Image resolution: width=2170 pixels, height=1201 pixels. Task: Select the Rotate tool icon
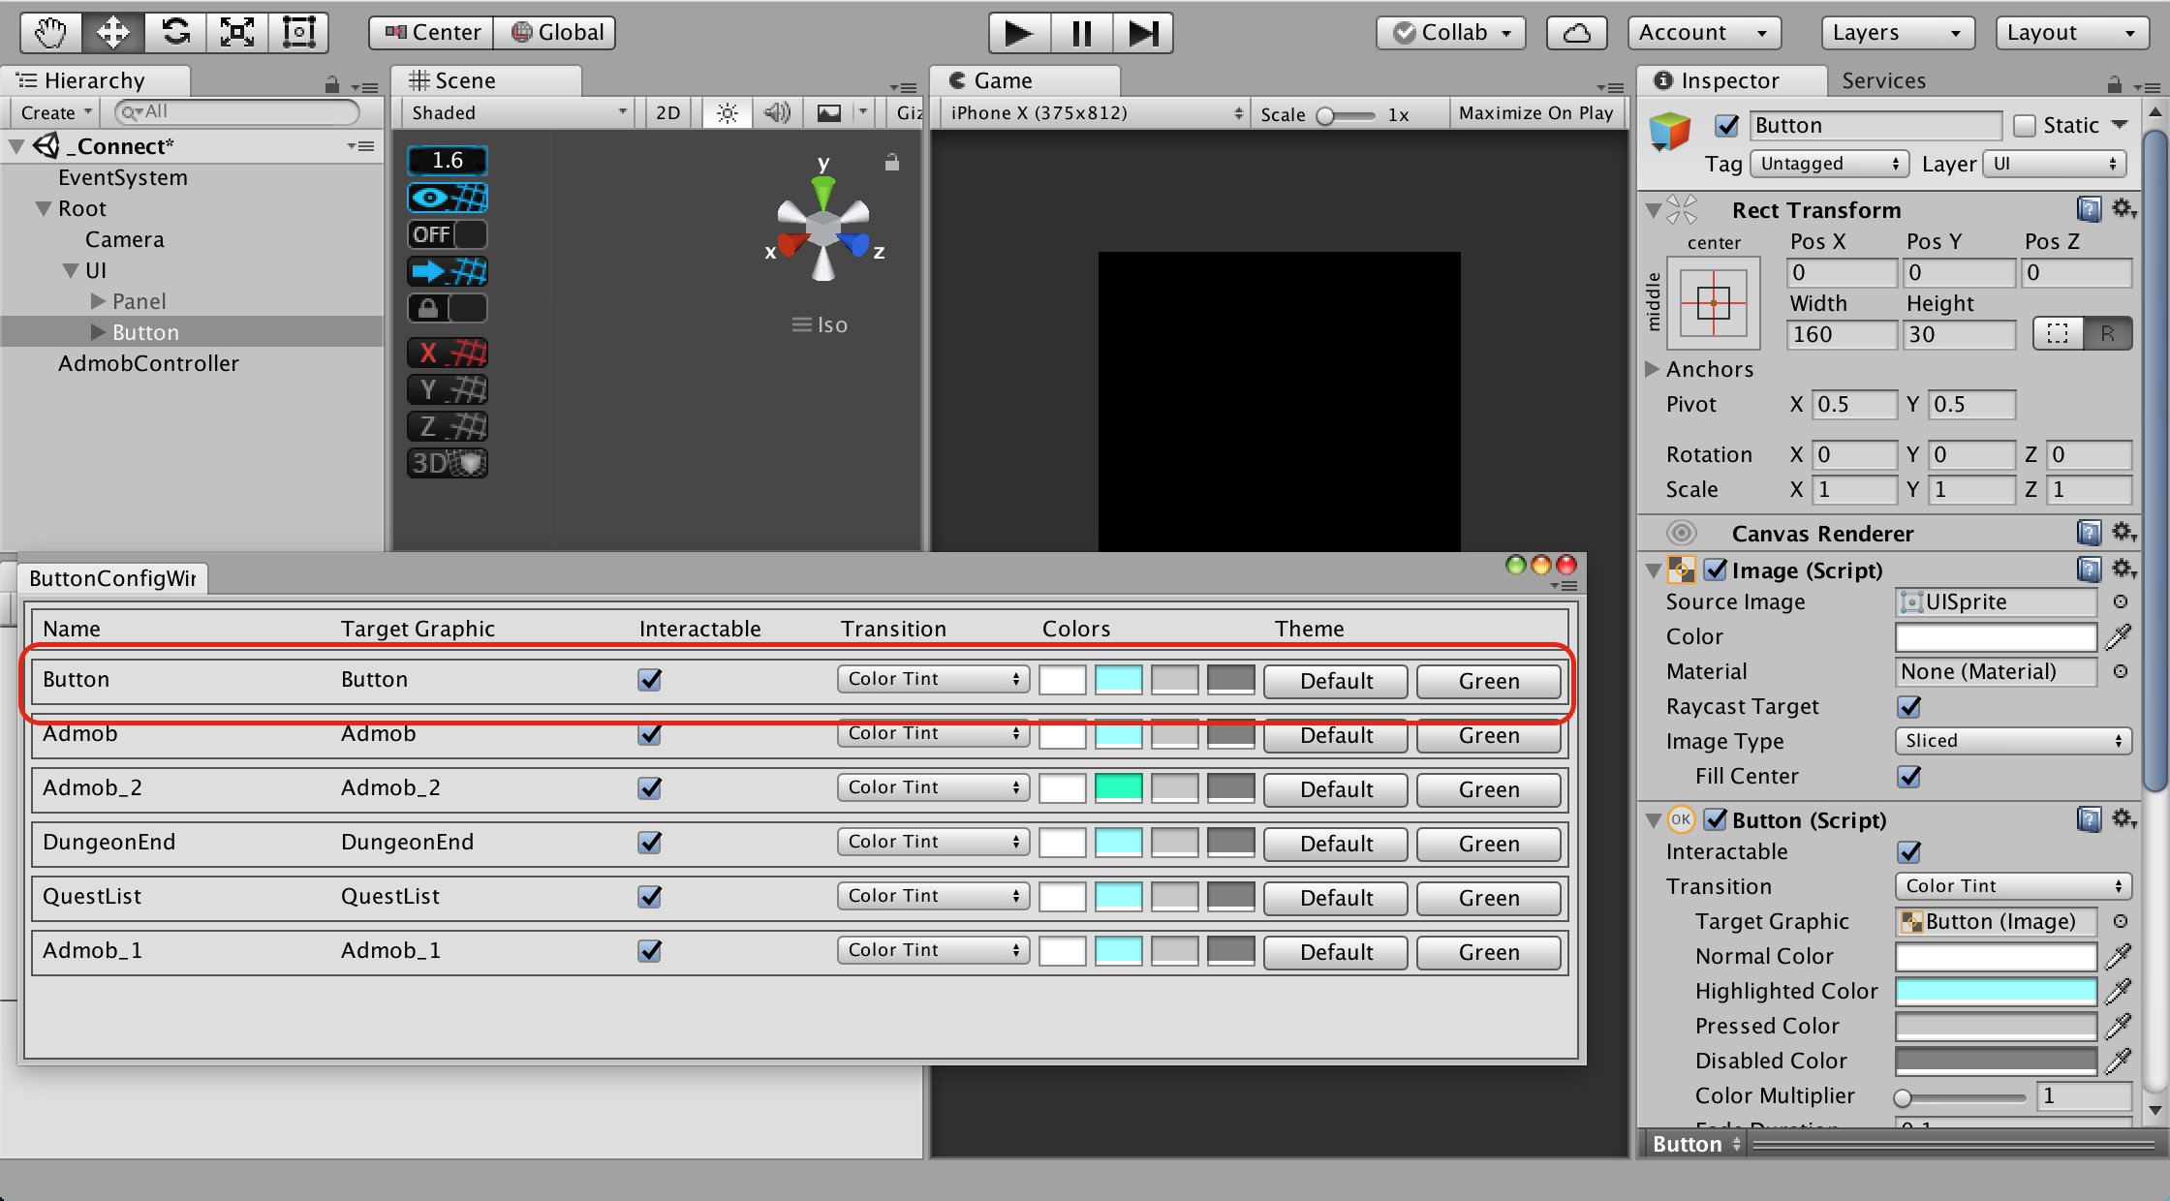(x=175, y=32)
